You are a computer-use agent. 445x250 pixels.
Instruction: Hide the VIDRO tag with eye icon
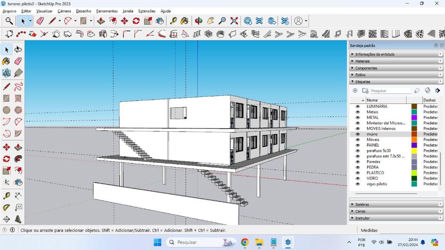click(358, 178)
